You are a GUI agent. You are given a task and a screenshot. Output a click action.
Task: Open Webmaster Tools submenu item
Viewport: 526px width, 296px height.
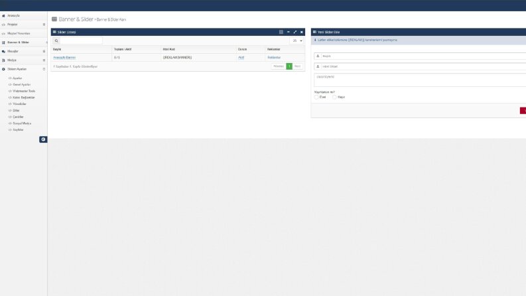coord(24,91)
